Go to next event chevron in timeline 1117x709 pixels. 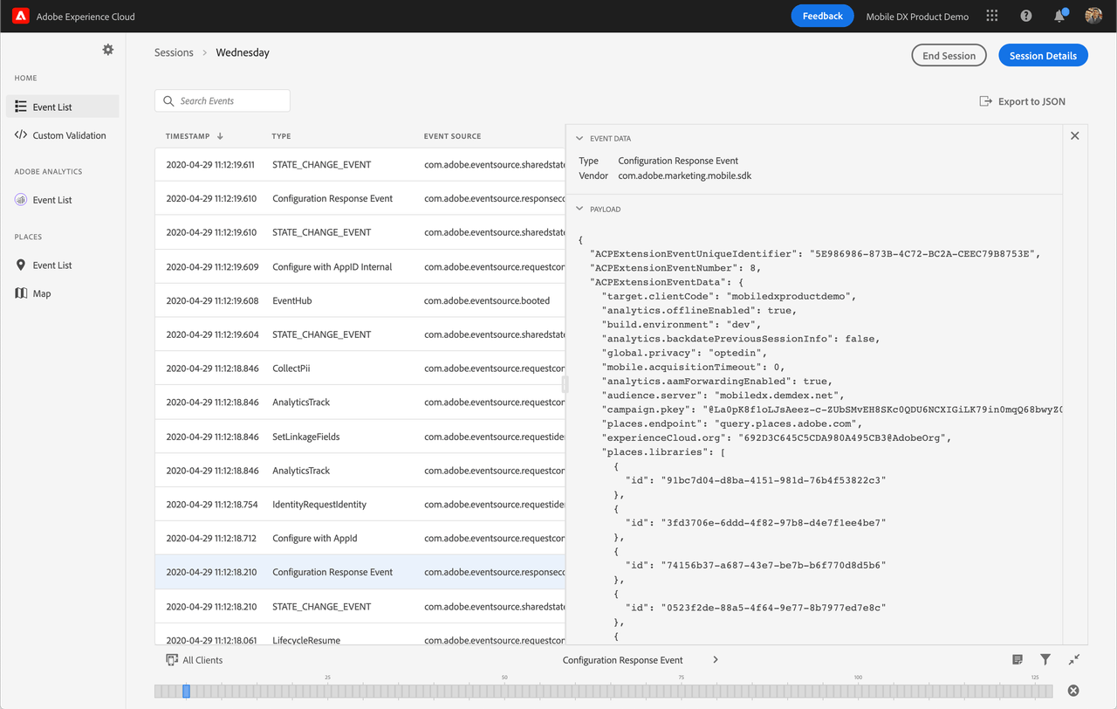(716, 660)
